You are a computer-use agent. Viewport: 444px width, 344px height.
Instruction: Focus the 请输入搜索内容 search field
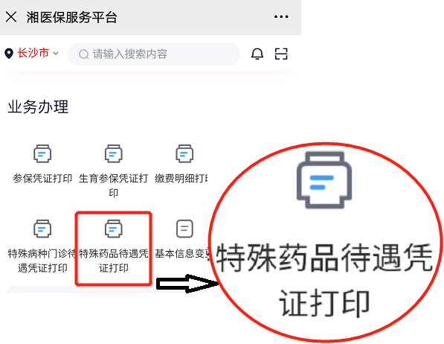pos(154,54)
